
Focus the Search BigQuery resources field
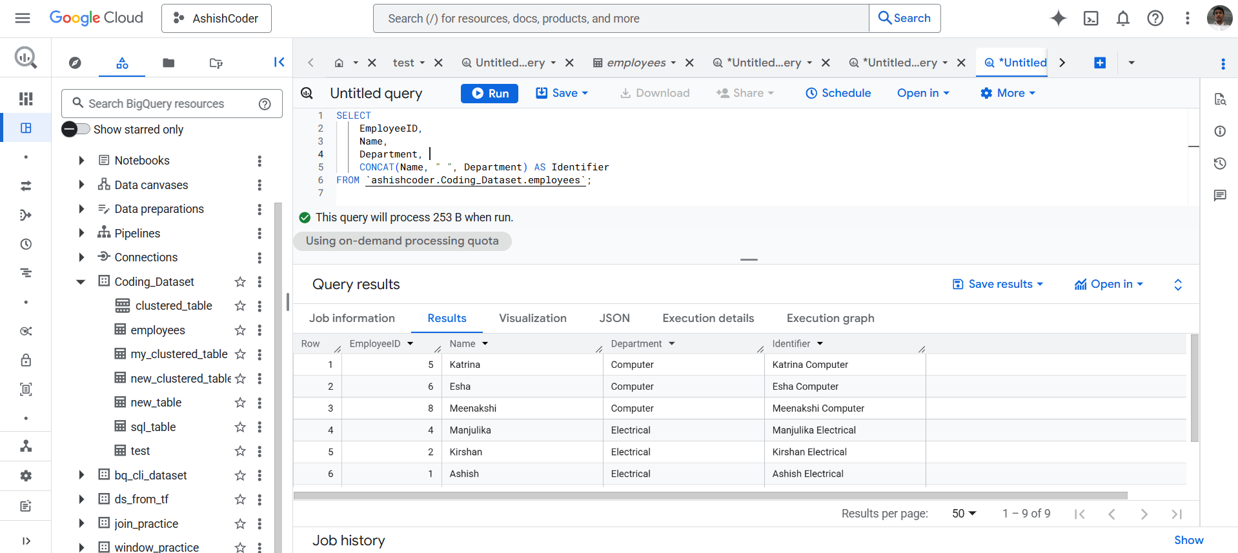(x=172, y=104)
